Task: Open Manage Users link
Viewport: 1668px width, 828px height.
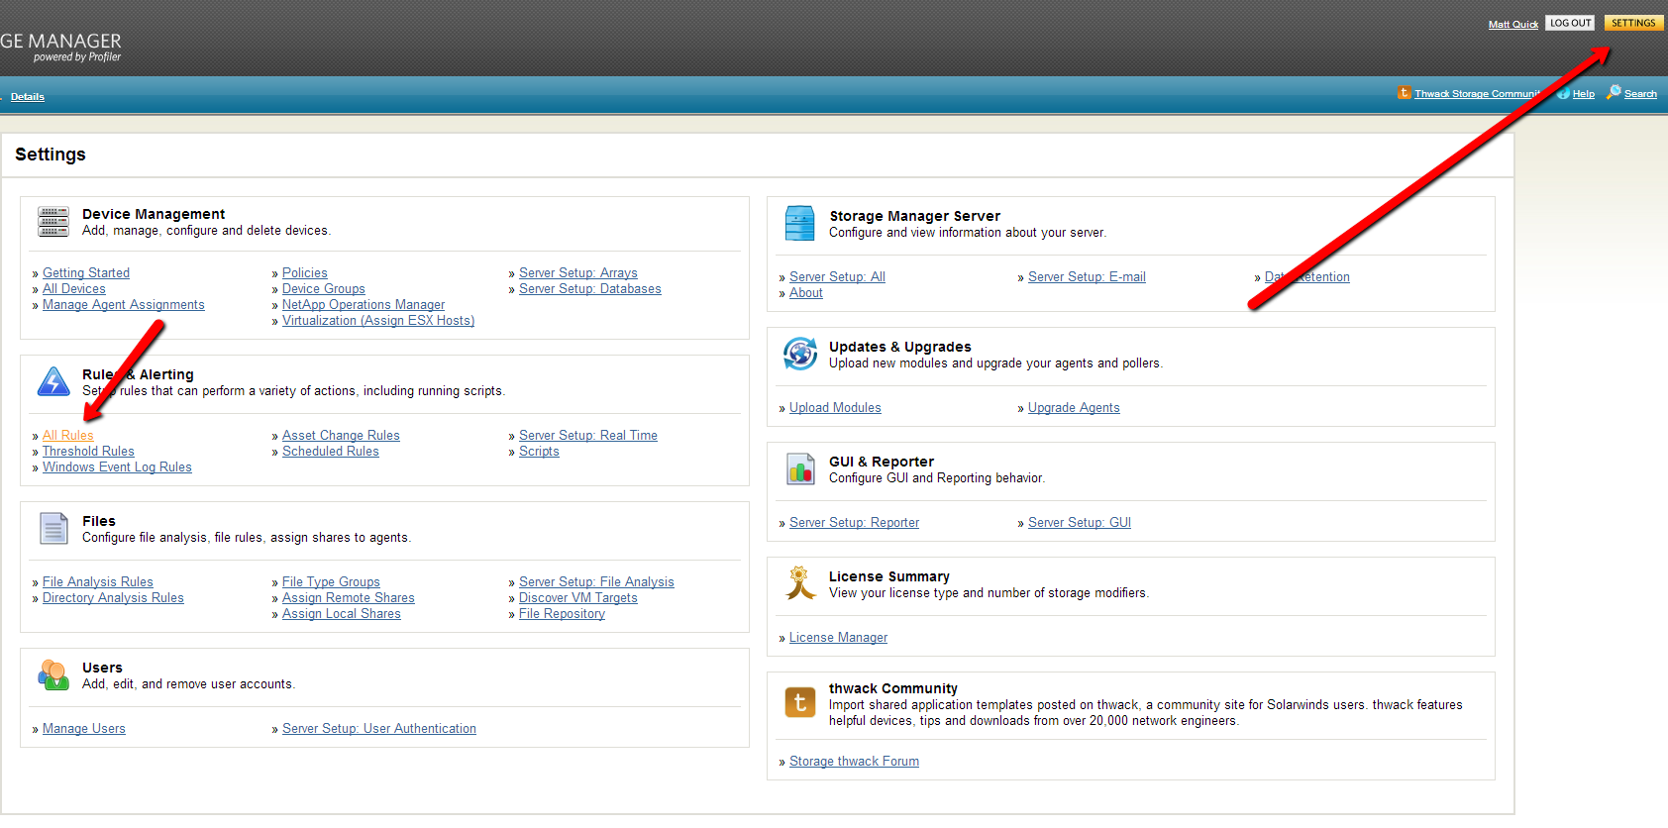Action: (x=84, y=729)
